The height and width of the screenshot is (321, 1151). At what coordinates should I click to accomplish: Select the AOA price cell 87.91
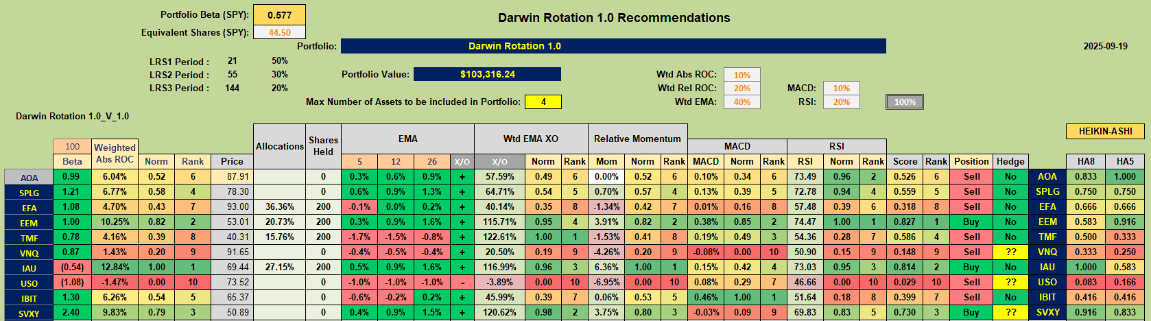232,176
